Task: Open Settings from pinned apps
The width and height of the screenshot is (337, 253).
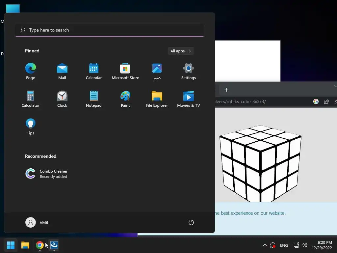Action: (189, 71)
